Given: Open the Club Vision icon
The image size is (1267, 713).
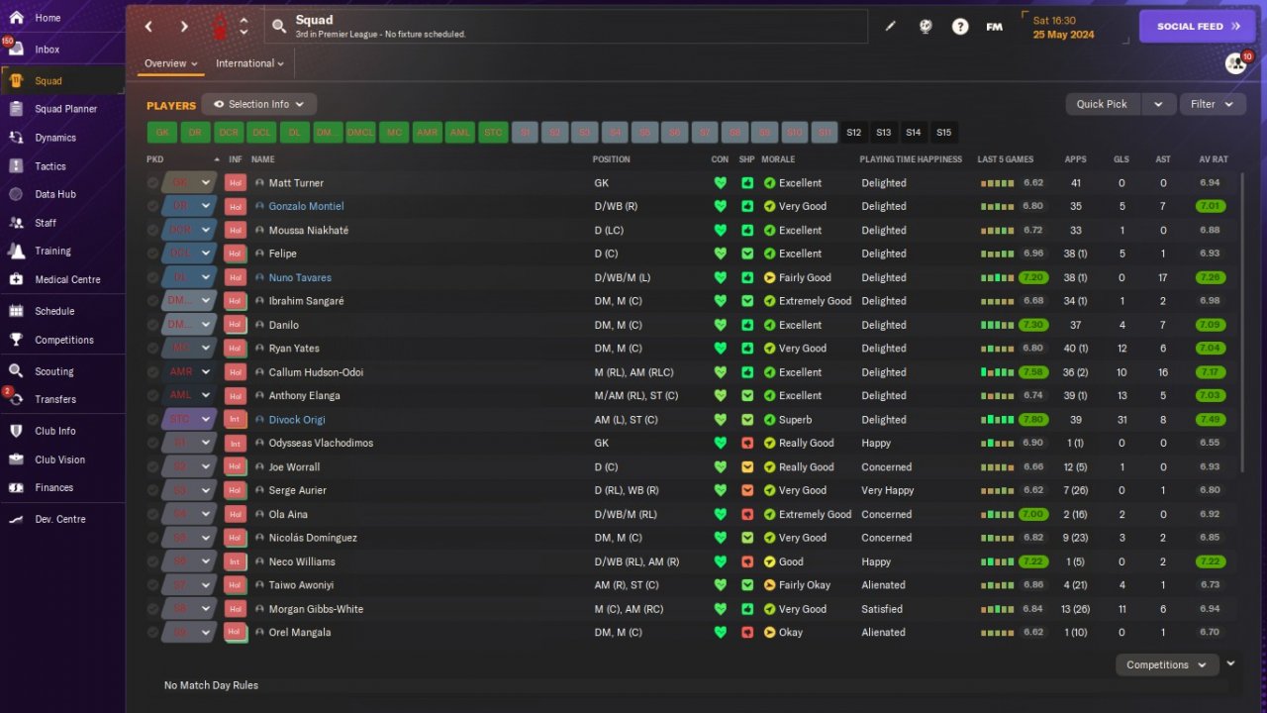Looking at the screenshot, I should pyautogui.click(x=16, y=459).
